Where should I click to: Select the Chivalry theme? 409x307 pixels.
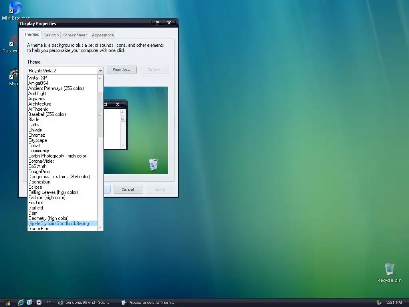point(62,130)
